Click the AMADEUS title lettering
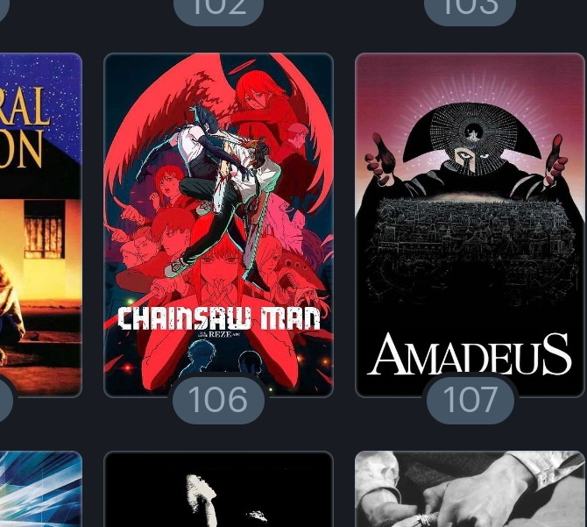 pyautogui.click(x=470, y=354)
